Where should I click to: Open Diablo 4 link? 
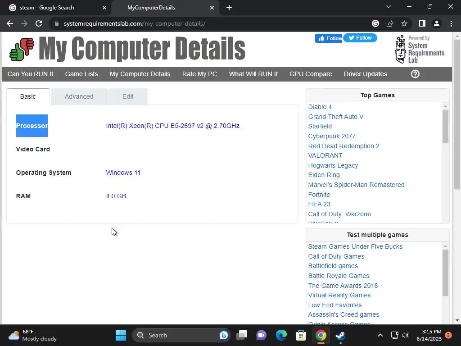pyautogui.click(x=320, y=107)
